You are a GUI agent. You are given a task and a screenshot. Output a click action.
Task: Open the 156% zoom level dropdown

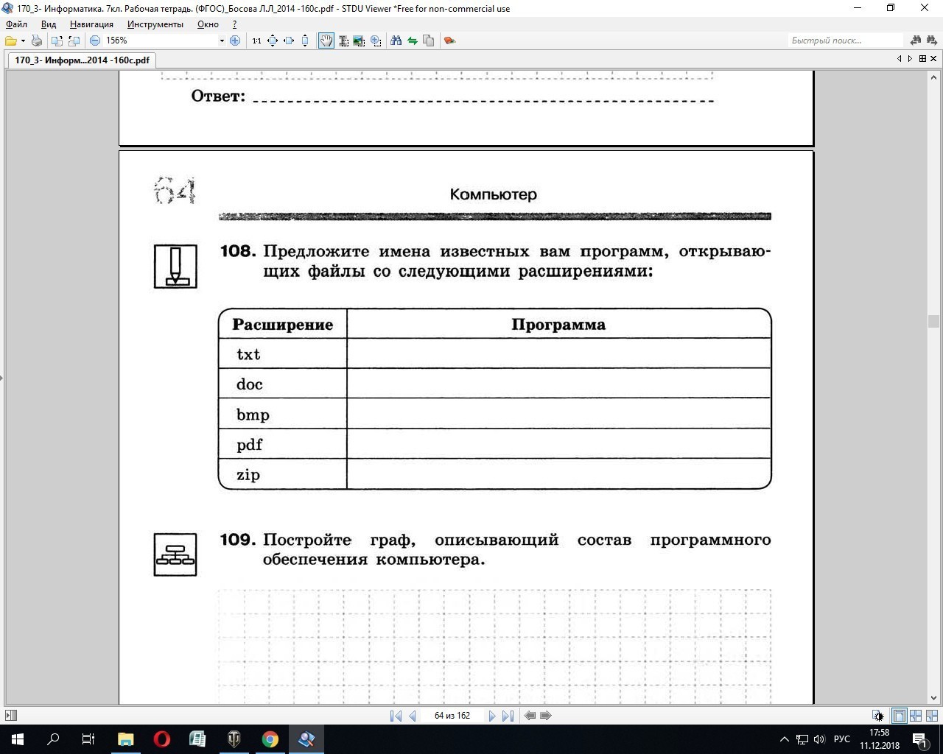click(x=222, y=40)
